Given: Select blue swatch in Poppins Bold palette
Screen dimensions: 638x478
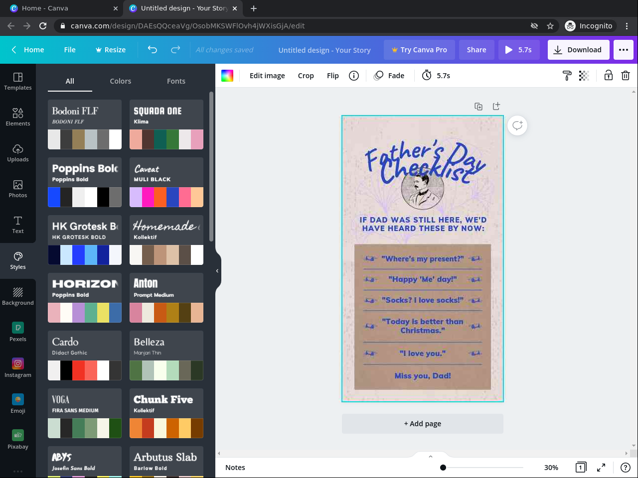Looking at the screenshot, I should point(54,197).
